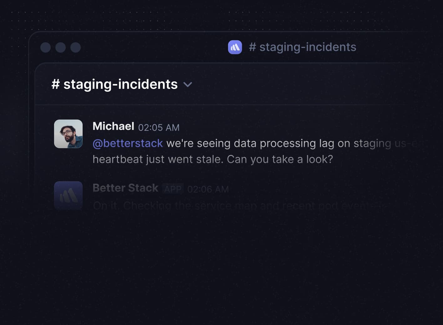Click the hash symbol in the window title bar
Image resolution: width=443 pixels, height=325 pixels.
pos(252,47)
